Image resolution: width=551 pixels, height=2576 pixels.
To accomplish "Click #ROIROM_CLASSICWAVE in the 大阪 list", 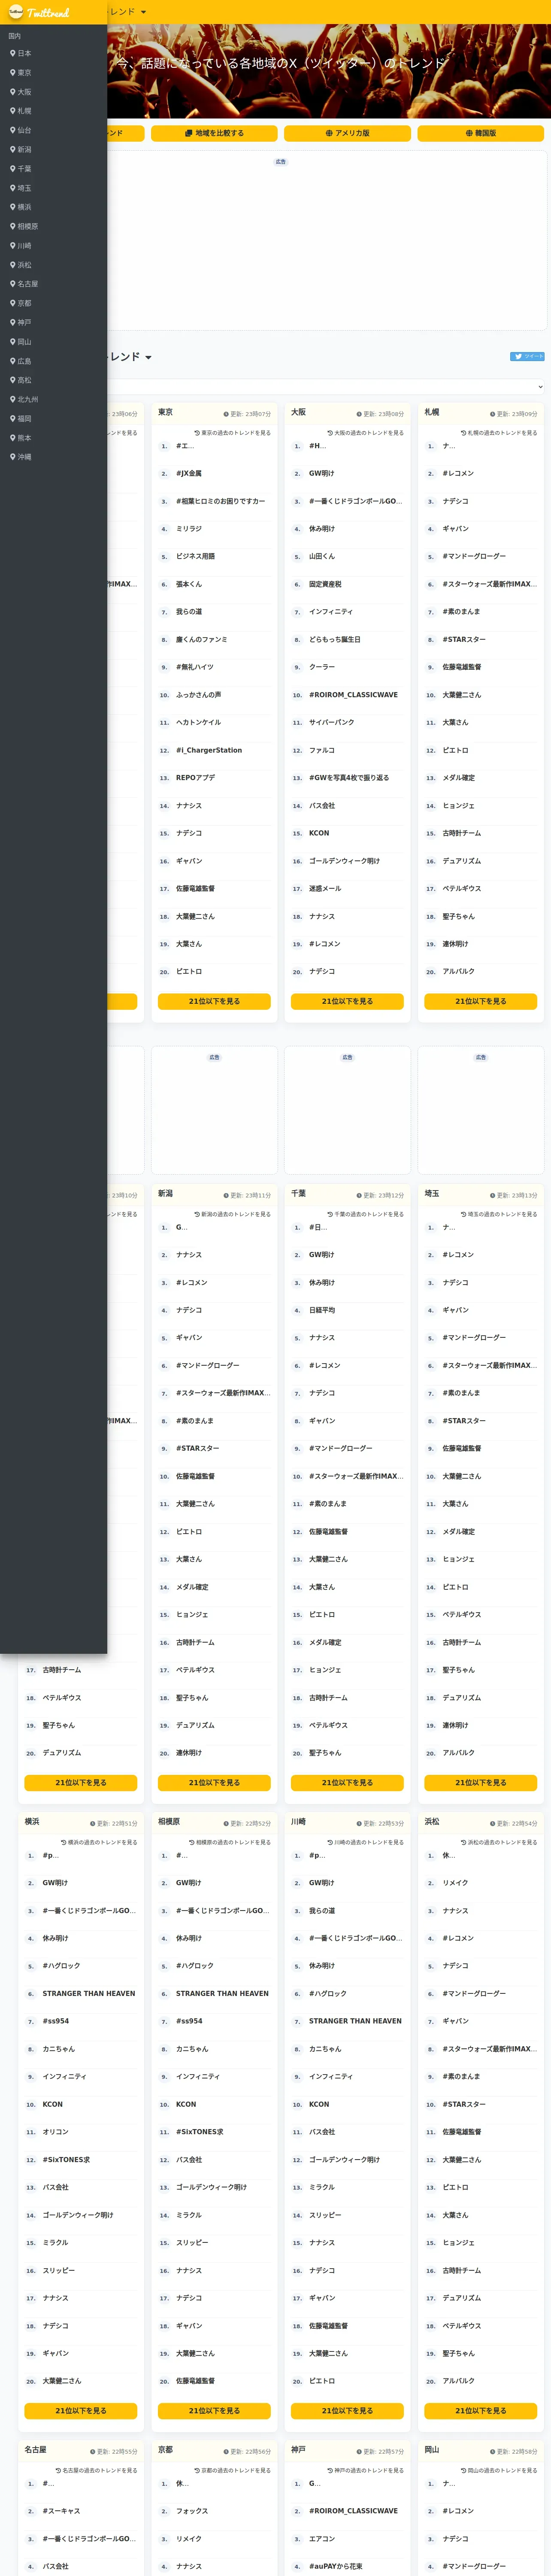I will pos(353,695).
